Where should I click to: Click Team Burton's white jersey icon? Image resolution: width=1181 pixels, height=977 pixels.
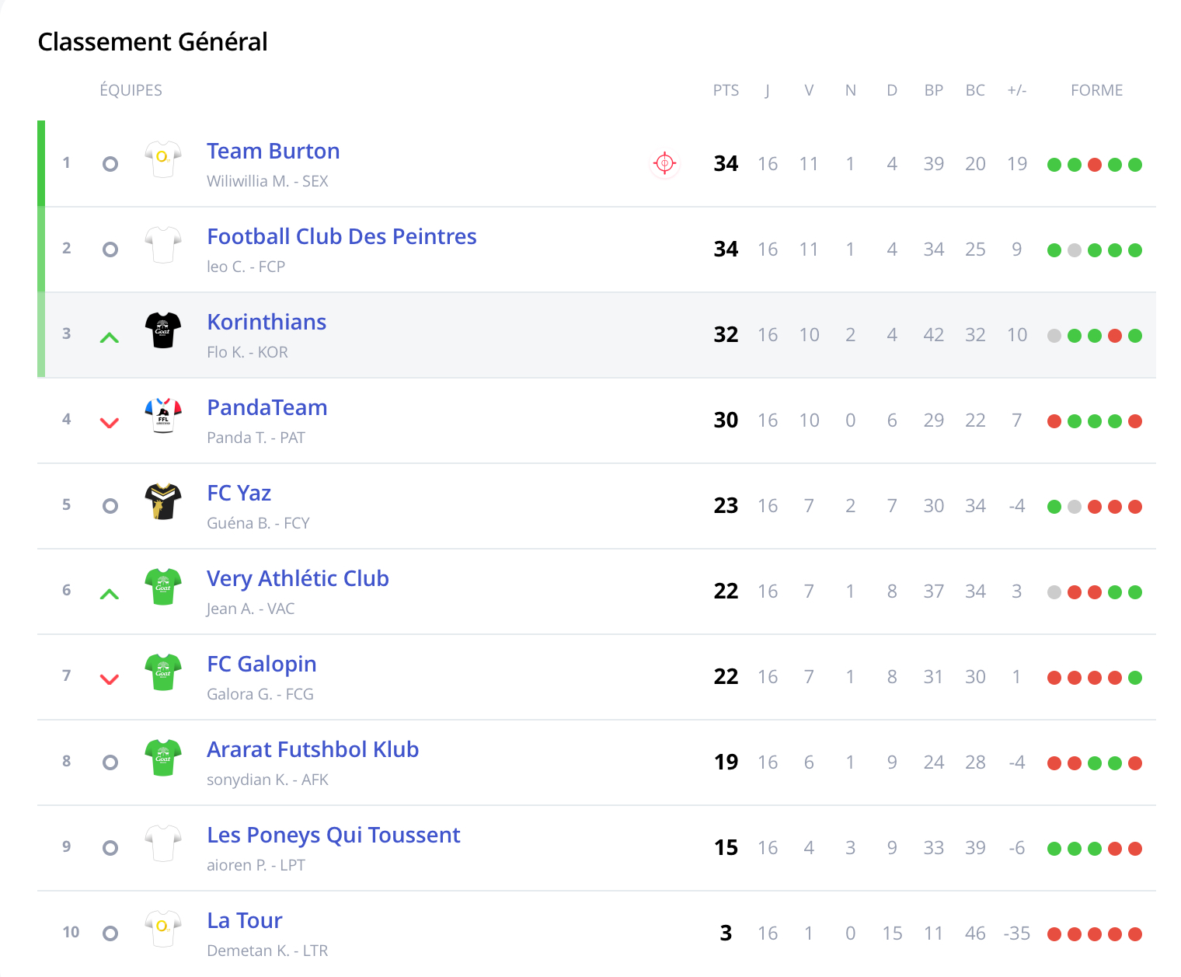(163, 159)
